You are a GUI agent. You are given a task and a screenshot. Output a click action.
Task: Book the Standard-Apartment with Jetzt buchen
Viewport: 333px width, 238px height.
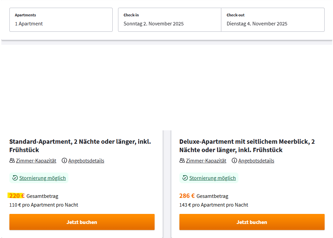coord(82,222)
